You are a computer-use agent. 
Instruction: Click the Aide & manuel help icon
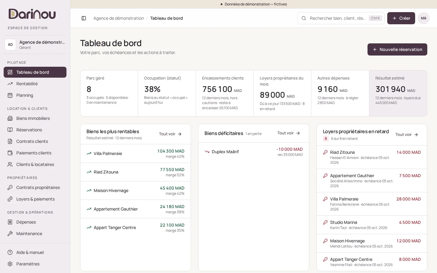[x=10, y=252]
